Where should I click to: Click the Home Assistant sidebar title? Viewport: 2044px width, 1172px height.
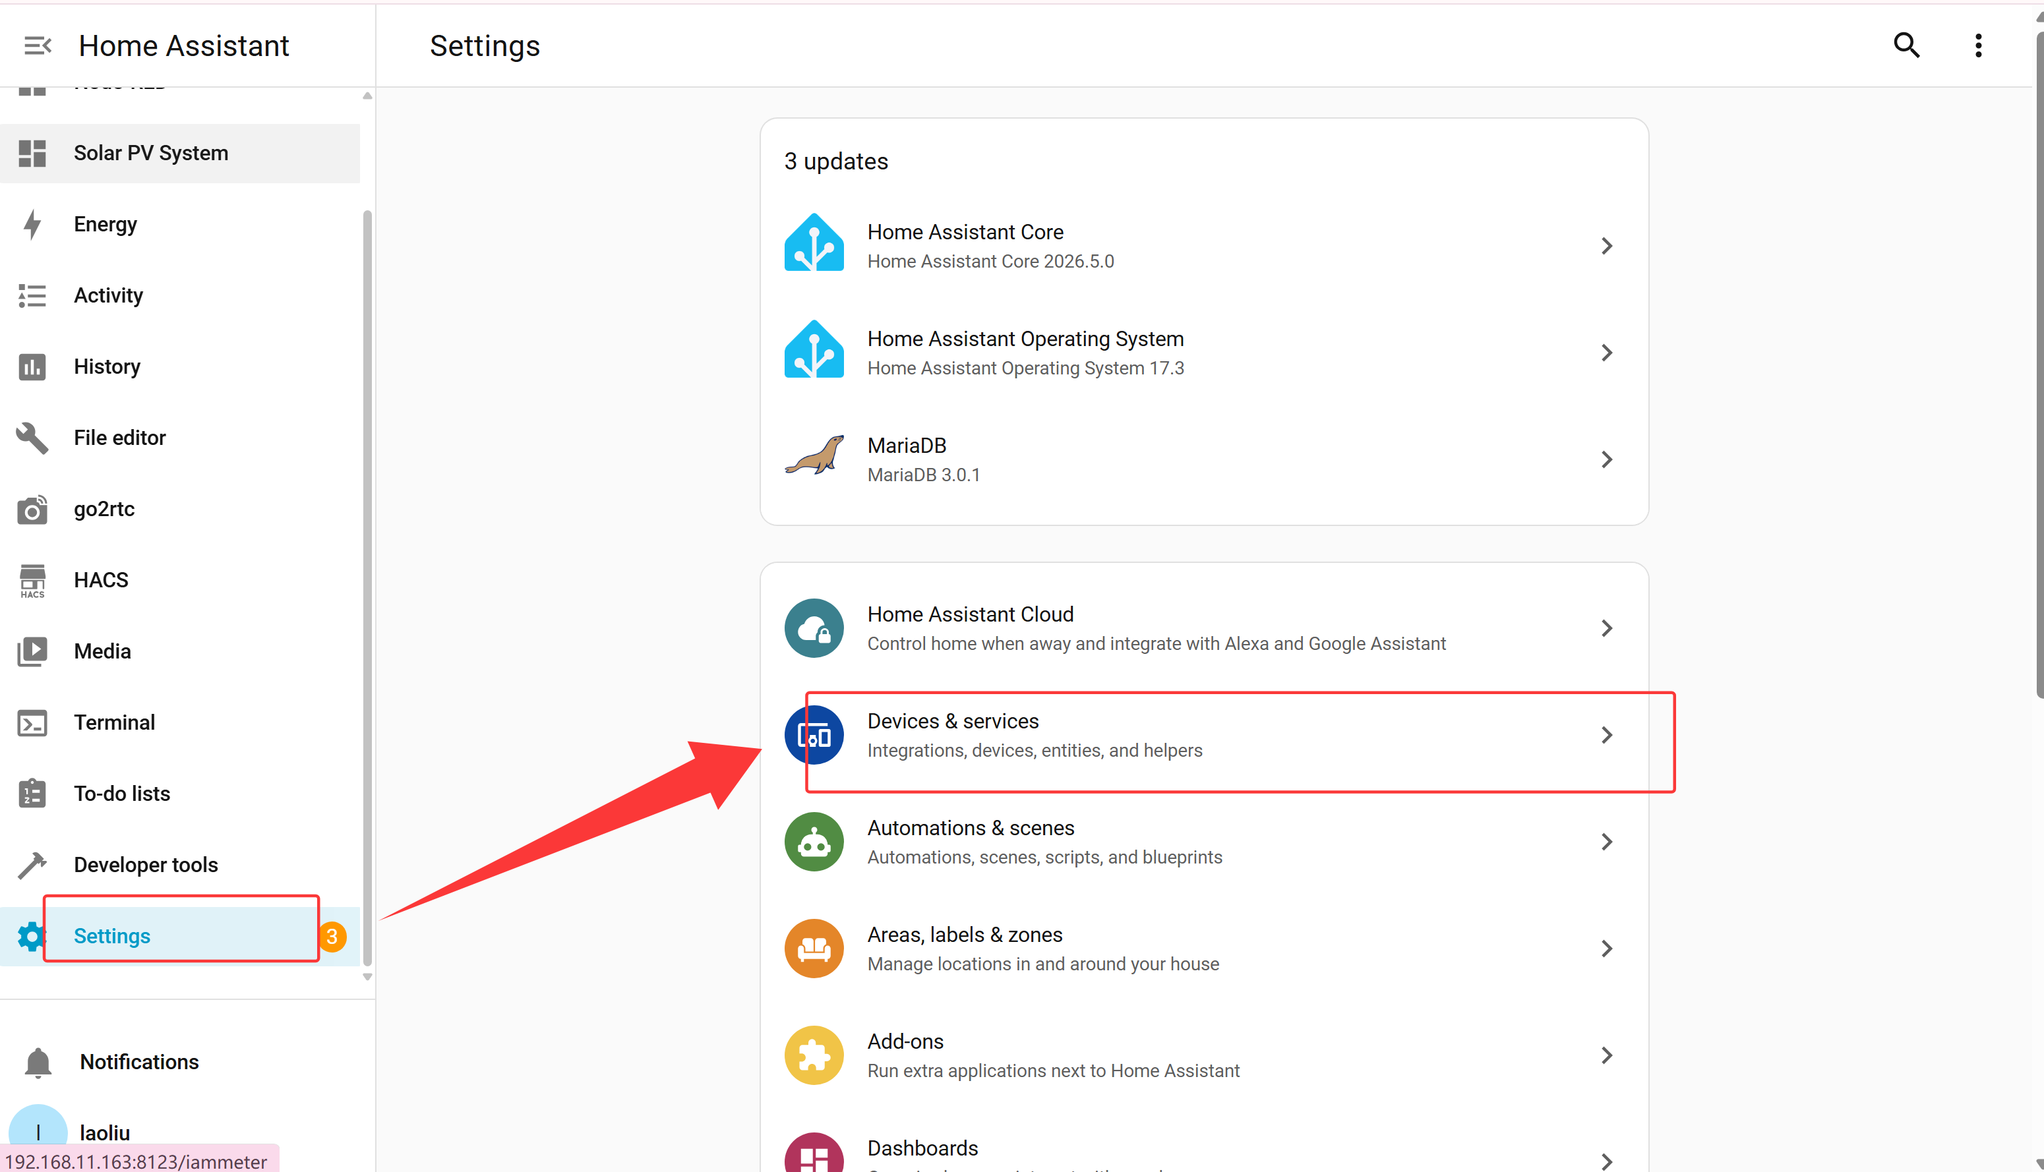(x=183, y=46)
